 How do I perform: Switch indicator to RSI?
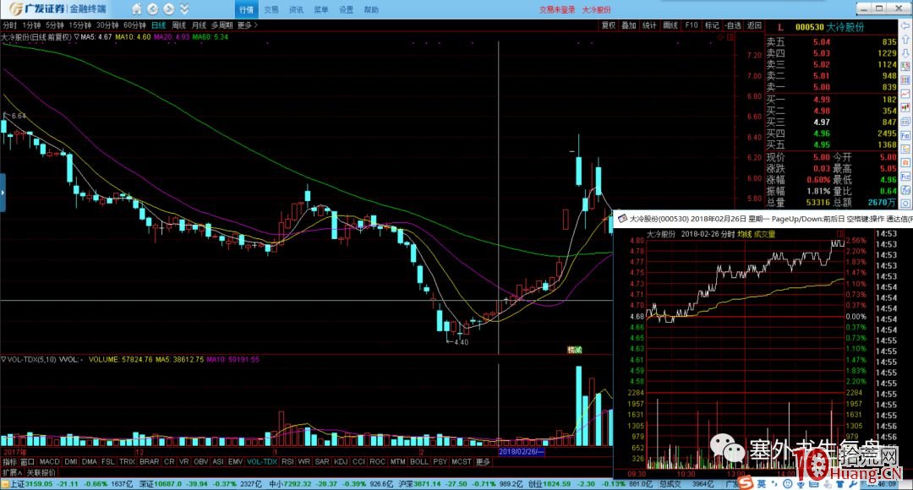(287, 461)
